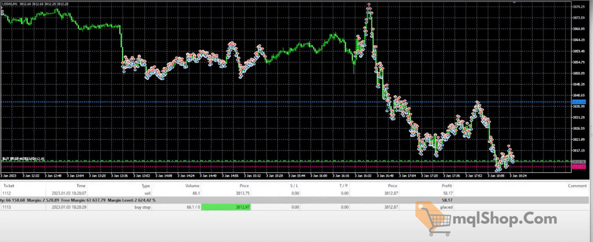
Task: Click the bold total profit 58.17 in summary row
Action: (447, 200)
